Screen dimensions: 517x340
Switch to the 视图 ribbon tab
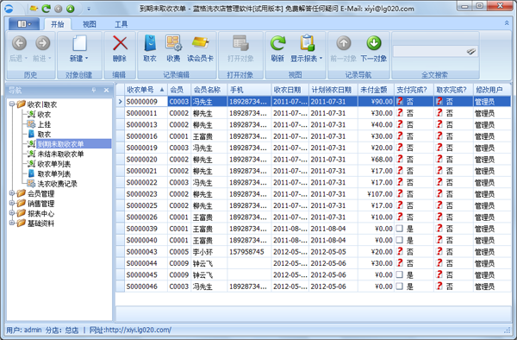point(89,24)
